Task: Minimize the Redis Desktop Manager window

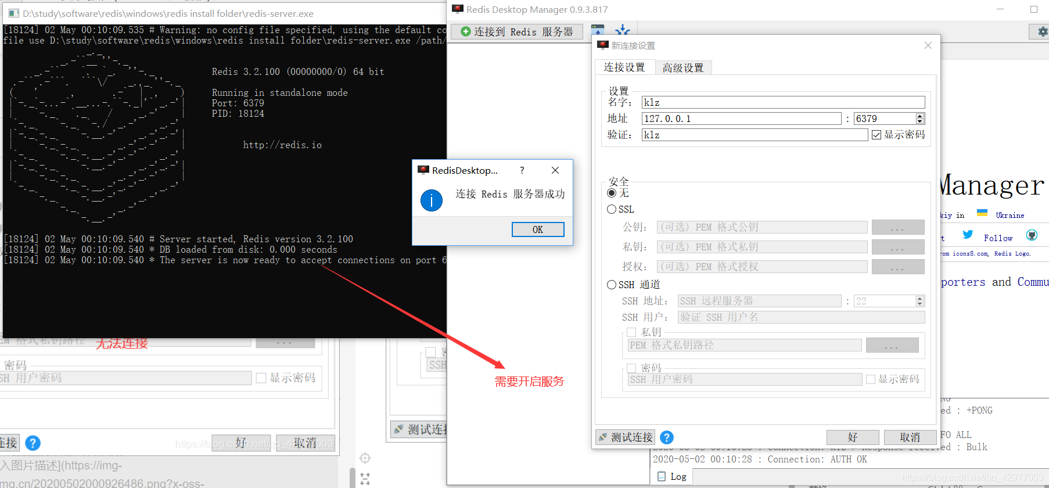Action: (1000, 9)
